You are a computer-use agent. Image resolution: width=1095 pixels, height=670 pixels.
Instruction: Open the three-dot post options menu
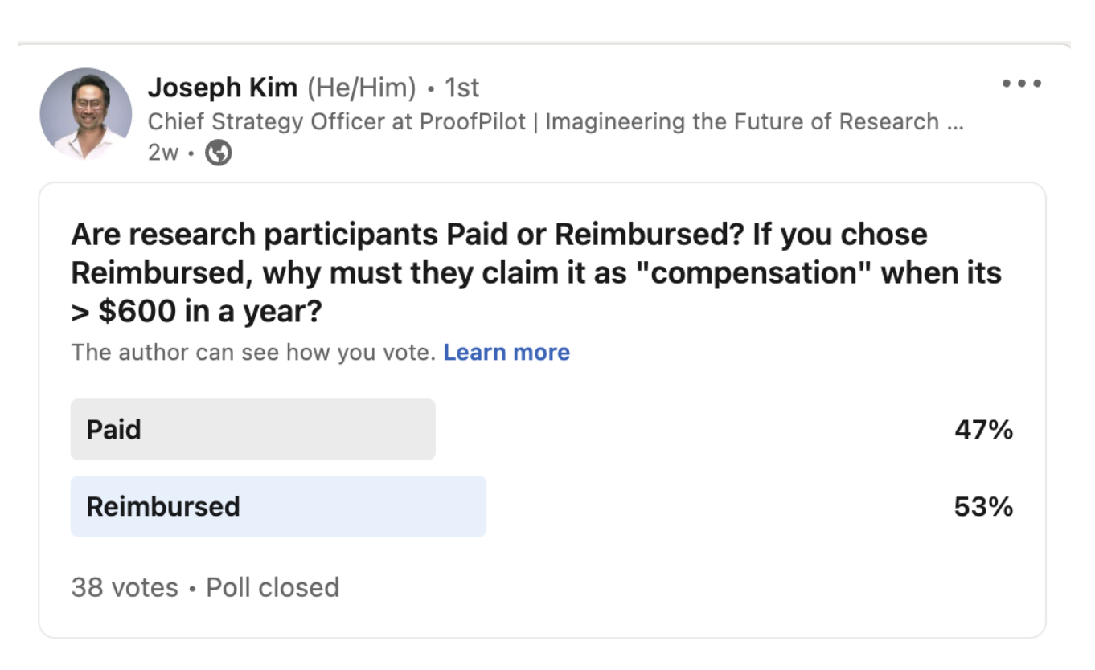(1022, 83)
